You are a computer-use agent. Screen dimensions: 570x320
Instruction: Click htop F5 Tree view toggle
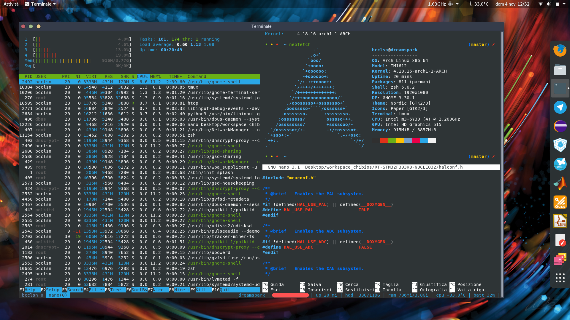point(115,290)
